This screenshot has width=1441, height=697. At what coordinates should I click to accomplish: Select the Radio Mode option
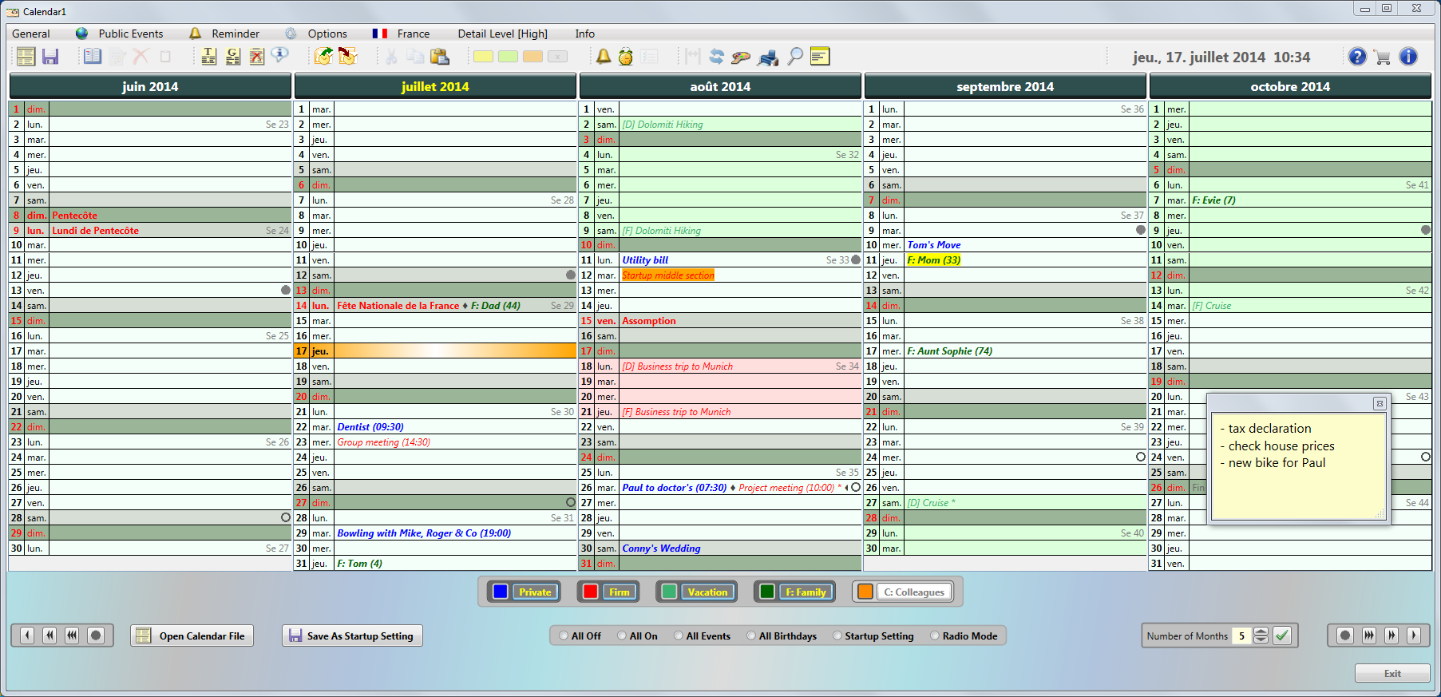point(964,636)
